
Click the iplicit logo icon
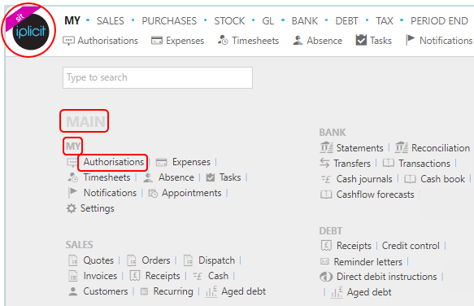(x=31, y=32)
